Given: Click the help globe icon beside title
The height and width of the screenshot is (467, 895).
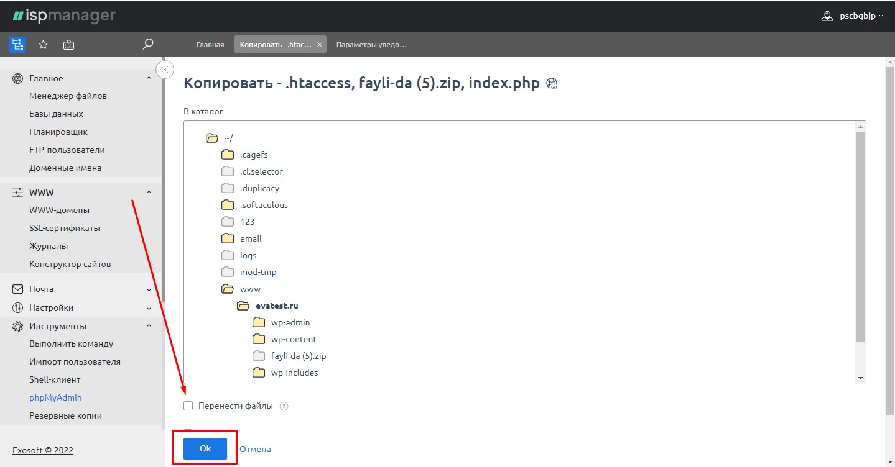Looking at the screenshot, I should (552, 84).
